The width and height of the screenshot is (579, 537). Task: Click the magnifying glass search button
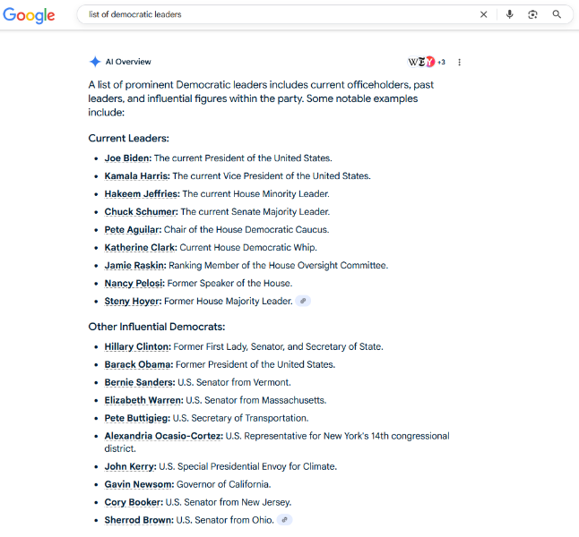click(557, 14)
